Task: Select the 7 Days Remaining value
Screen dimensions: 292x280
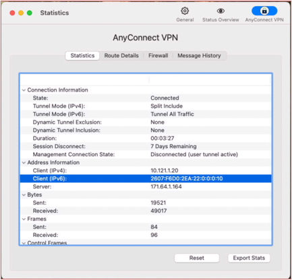Action: (x=173, y=147)
